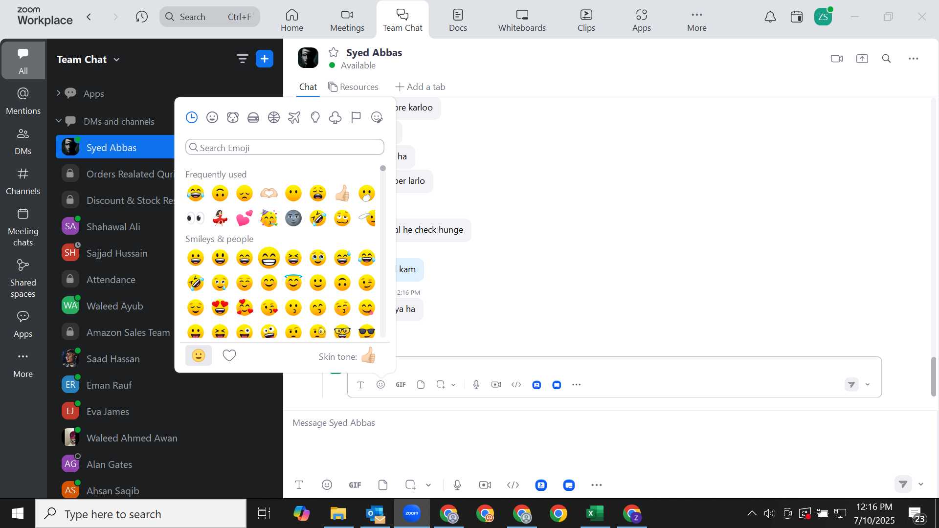This screenshot has width=939, height=528.
Task: Open dropdown next to screenshot icon in bottom toolbar
Action: 428,485
